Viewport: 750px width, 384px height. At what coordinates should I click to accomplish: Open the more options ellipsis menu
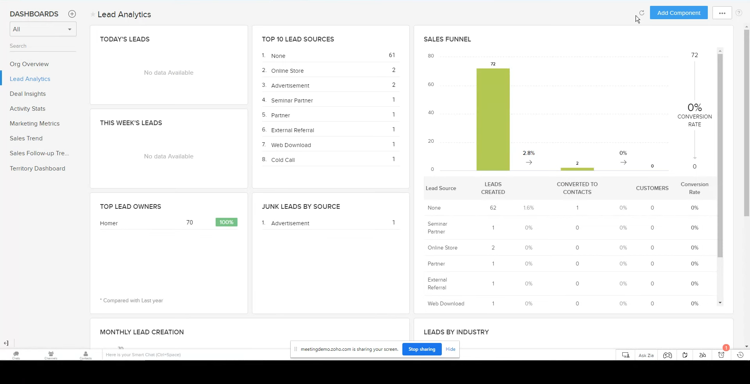[722, 13]
